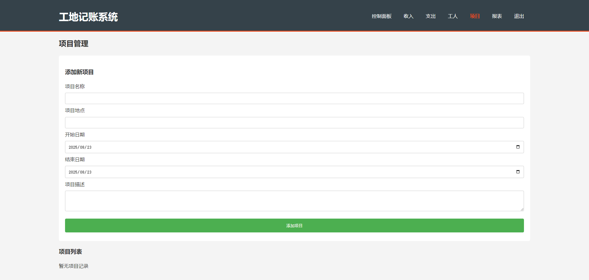Screen dimensions: 589x280
Task: Click the 结束日期 label
Action: 75,160
